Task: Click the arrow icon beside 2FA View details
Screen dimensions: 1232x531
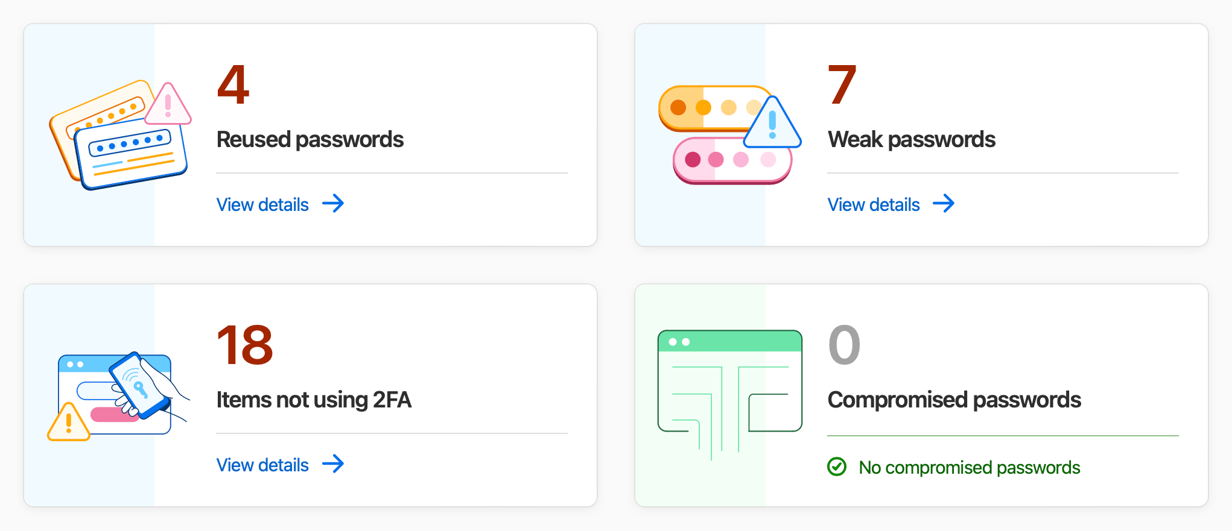Action: (x=334, y=465)
